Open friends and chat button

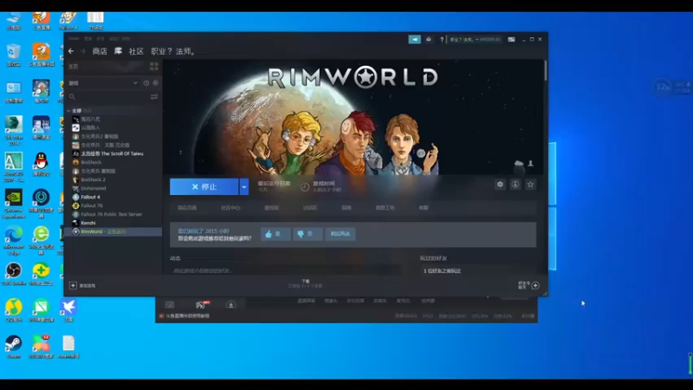point(528,285)
